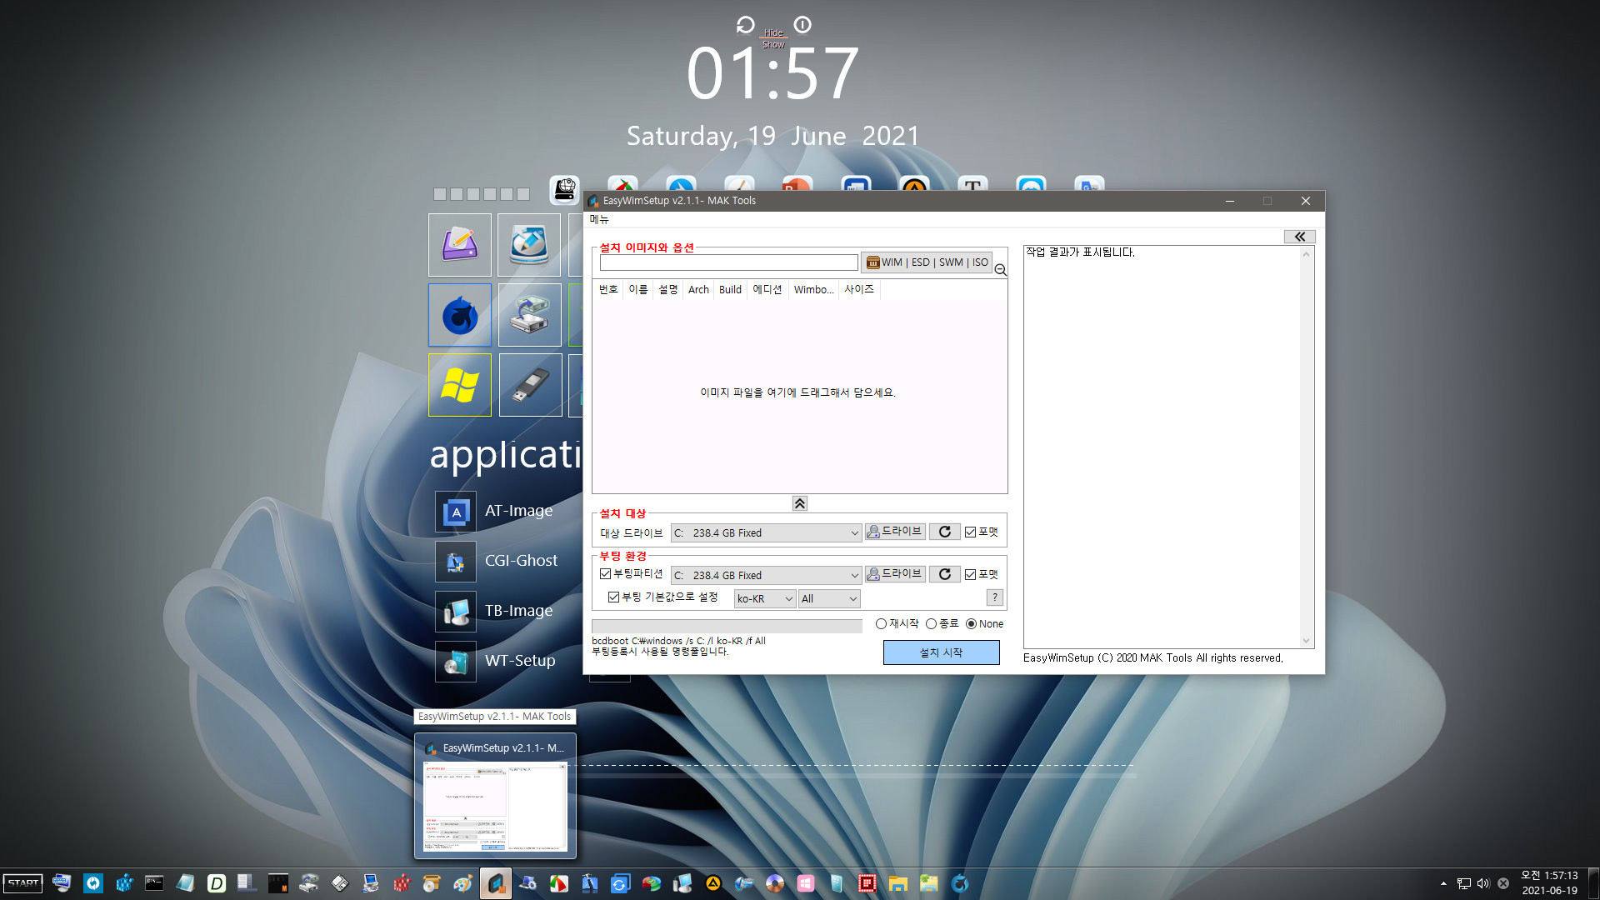
Task: Open the boot partition drive dropdown
Action: tap(766, 576)
